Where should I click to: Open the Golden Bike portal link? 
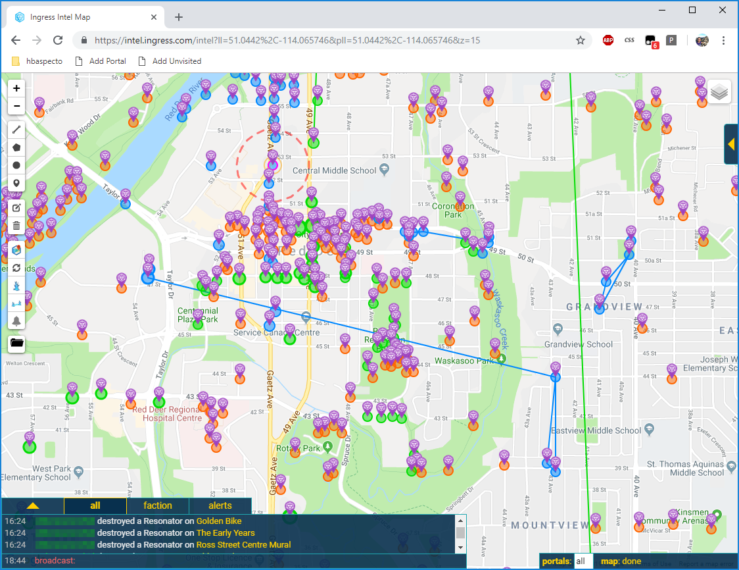coord(219,521)
